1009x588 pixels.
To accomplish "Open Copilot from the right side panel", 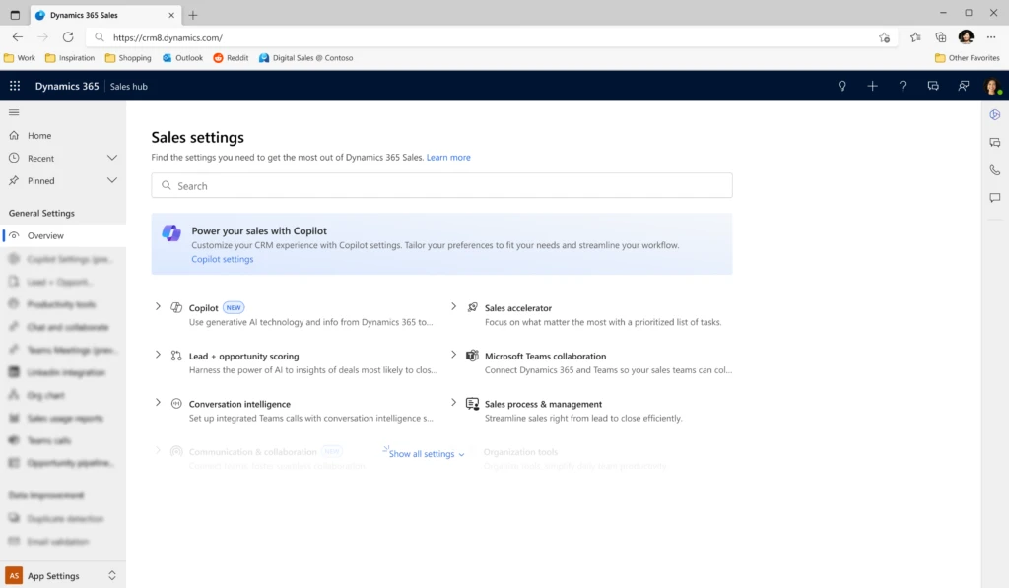I will click(x=994, y=114).
